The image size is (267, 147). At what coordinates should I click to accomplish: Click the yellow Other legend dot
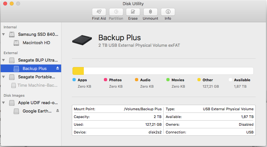click(199, 80)
